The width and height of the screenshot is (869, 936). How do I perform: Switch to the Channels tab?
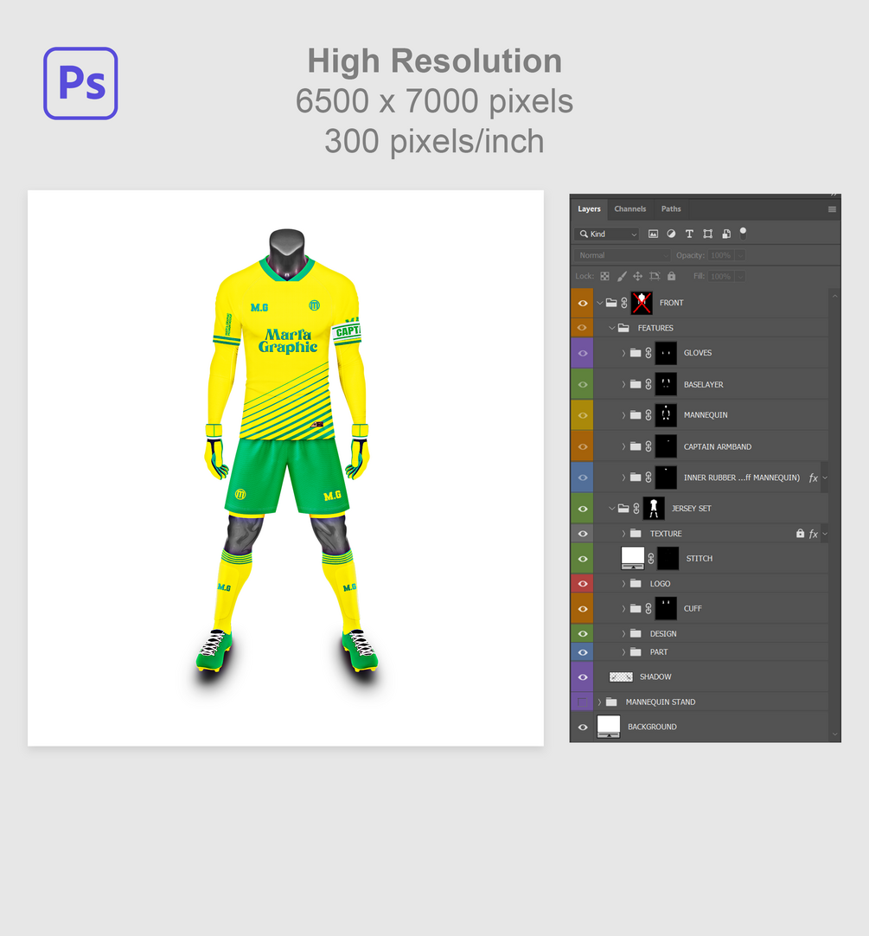point(630,209)
